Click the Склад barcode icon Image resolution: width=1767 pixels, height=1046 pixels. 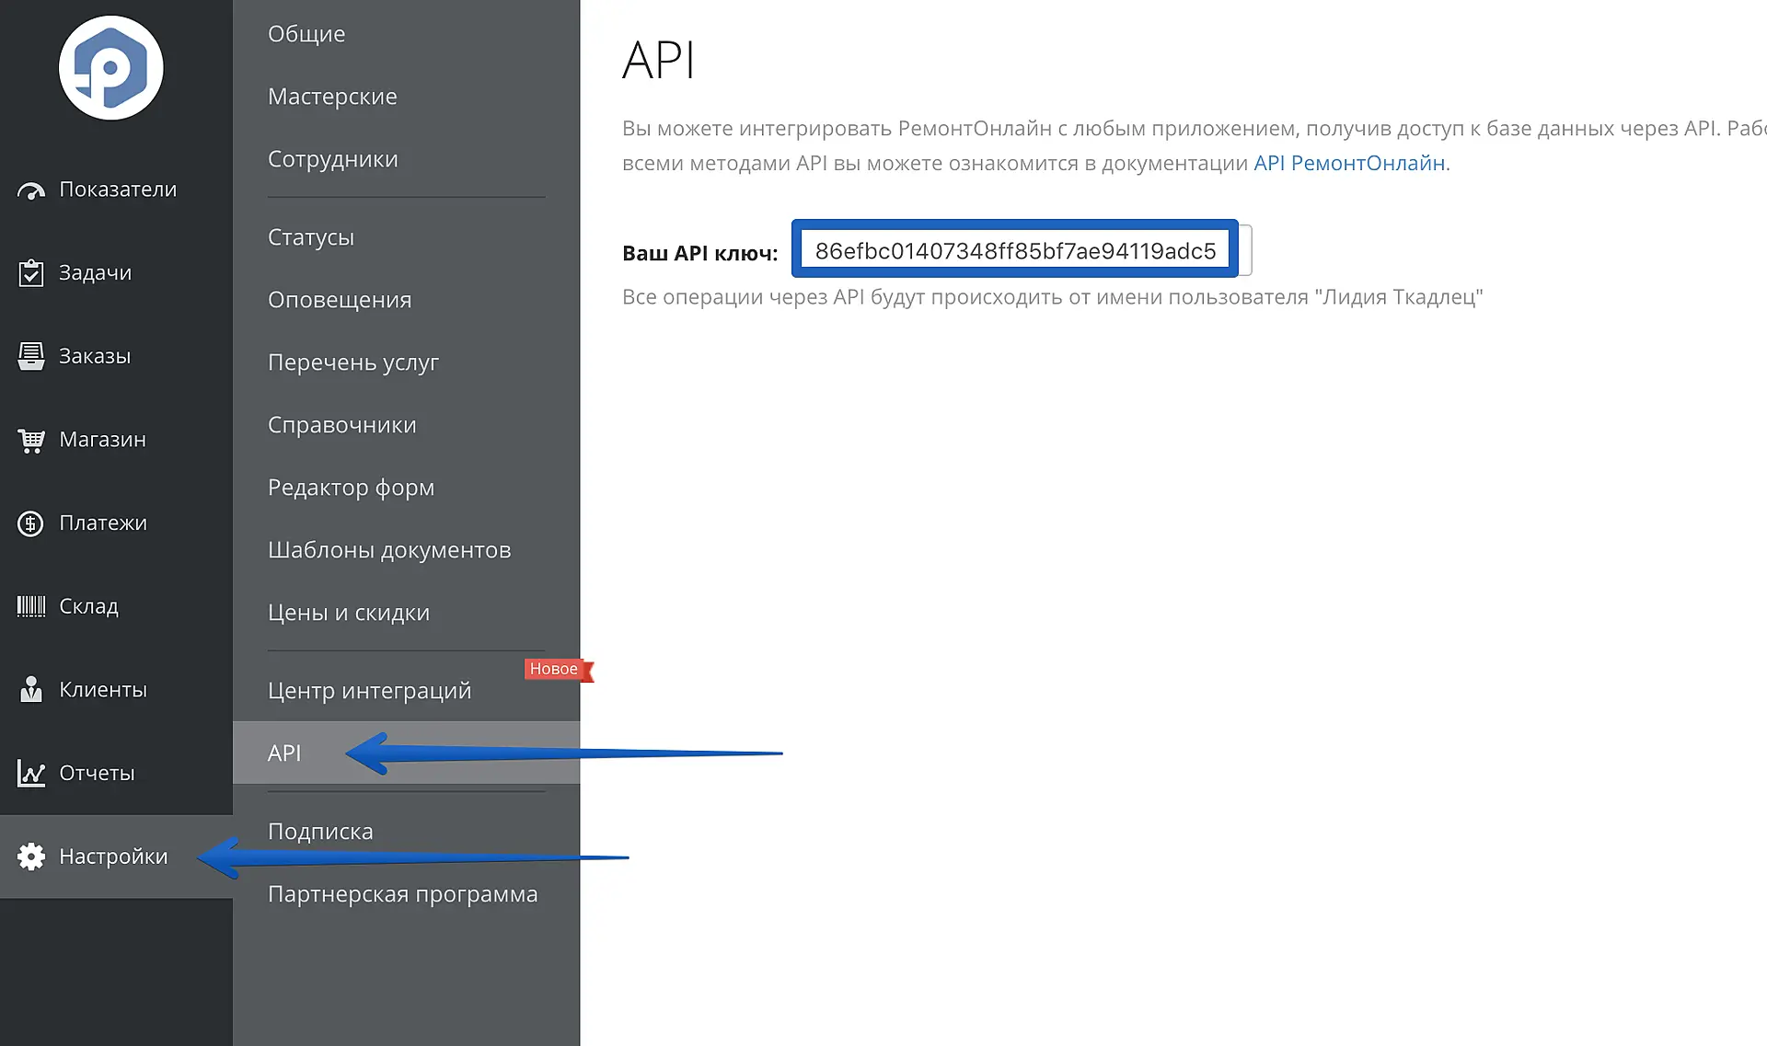point(31,606)
